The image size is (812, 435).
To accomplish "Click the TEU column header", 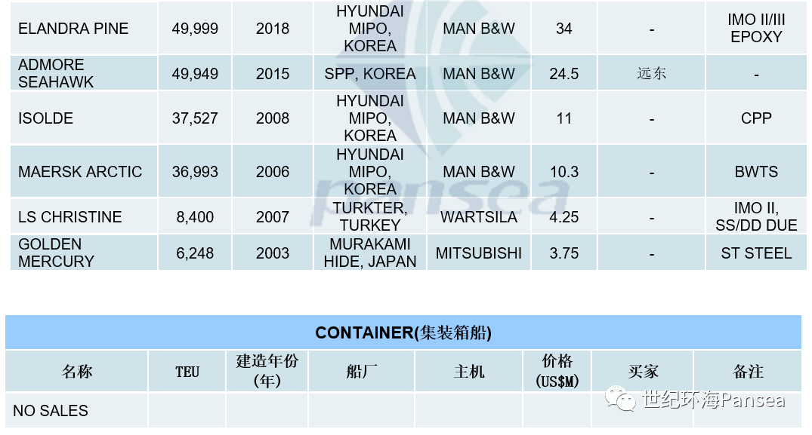I will point(187,371).
